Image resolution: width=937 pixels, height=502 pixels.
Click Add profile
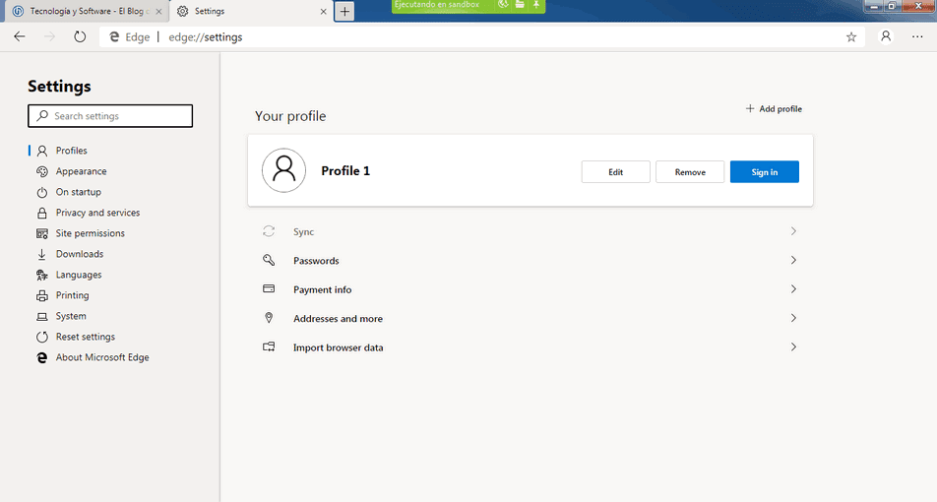[774, 108]
